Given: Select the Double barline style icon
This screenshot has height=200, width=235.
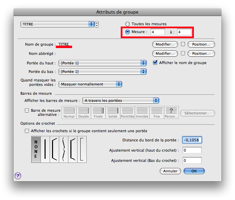Looking at the screenshot, I should (84, 112).
